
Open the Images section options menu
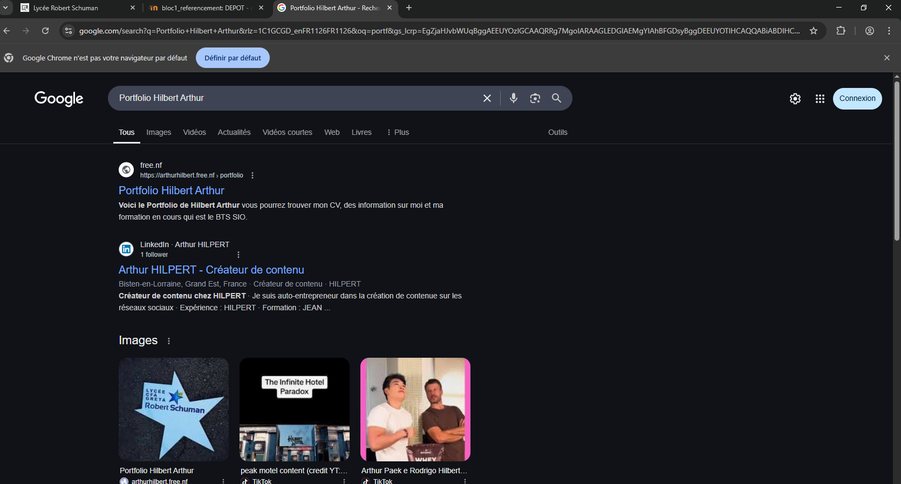pos(169,341)
